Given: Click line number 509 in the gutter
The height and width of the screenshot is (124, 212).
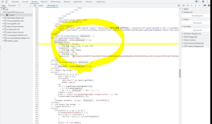Looking at the screenshot, I should pos(37,44).
